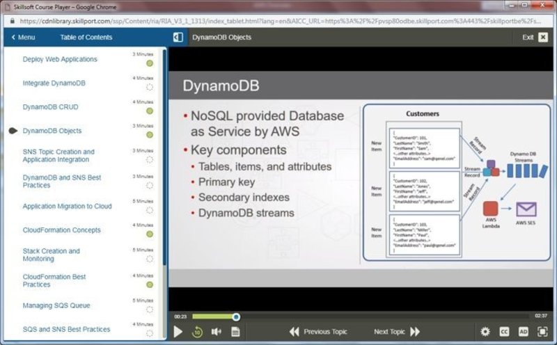
Task: Click the DynamoDB Objects title in the player header
Action: (221, 38)
